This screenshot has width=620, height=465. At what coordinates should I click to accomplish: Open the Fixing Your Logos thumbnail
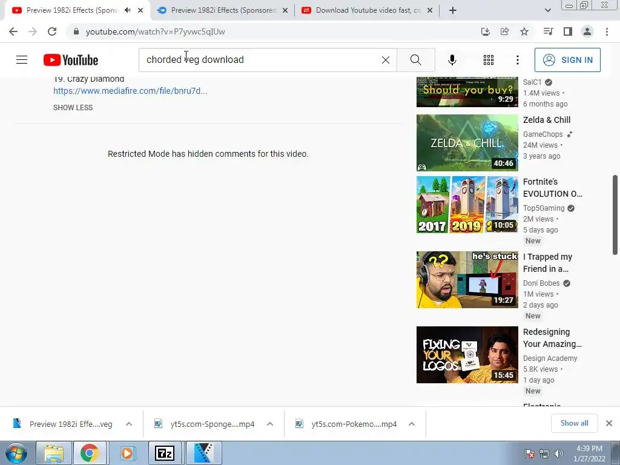tap(467, 355)
